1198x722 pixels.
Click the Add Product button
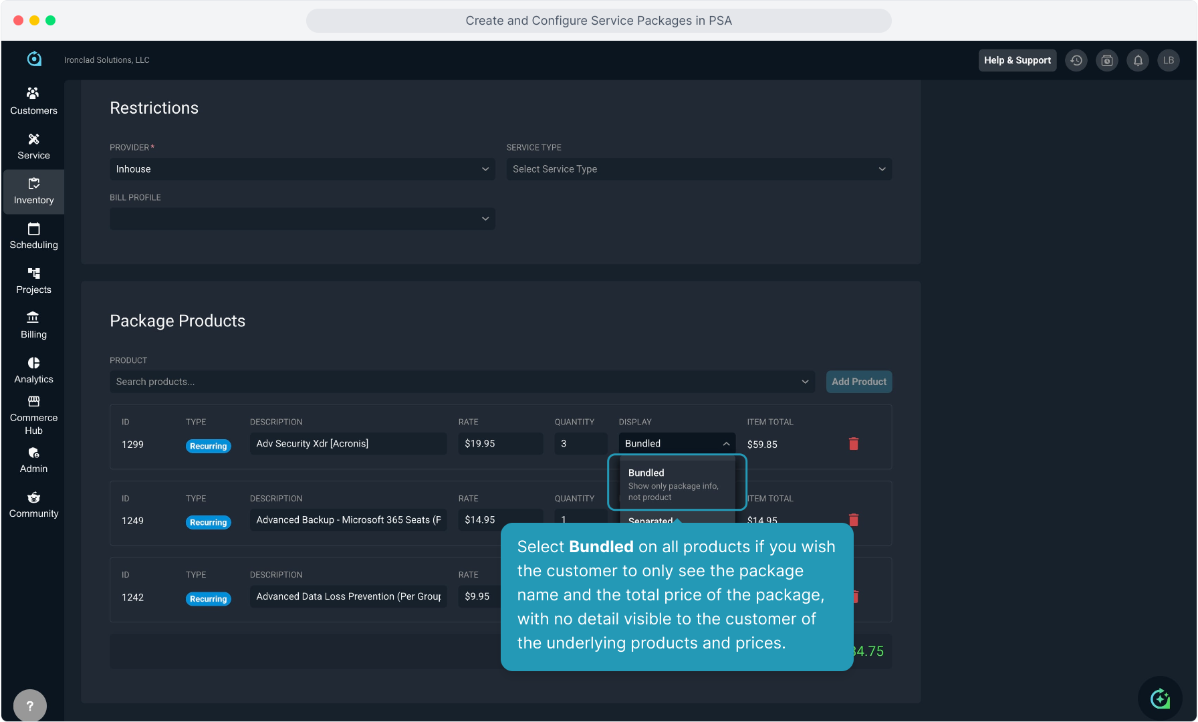[x=858, y=382]
